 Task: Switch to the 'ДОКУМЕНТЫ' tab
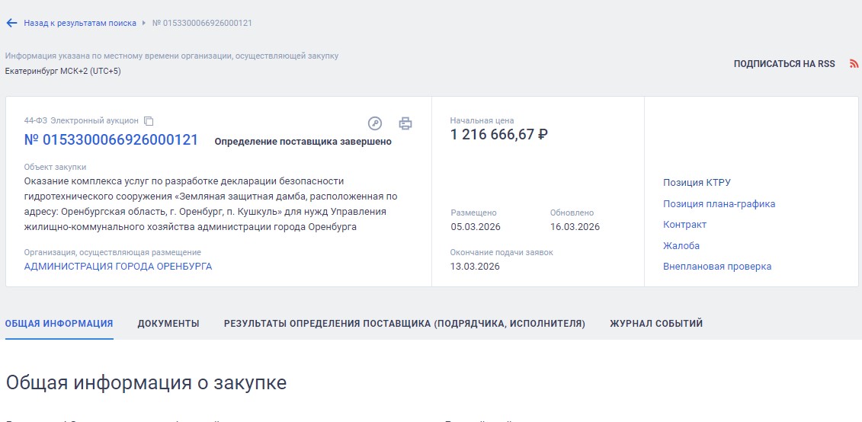coord(168,324)
